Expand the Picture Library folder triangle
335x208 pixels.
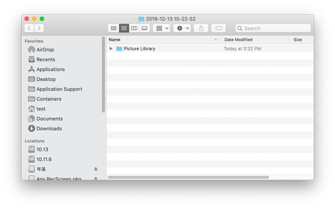tap(111, 49)
